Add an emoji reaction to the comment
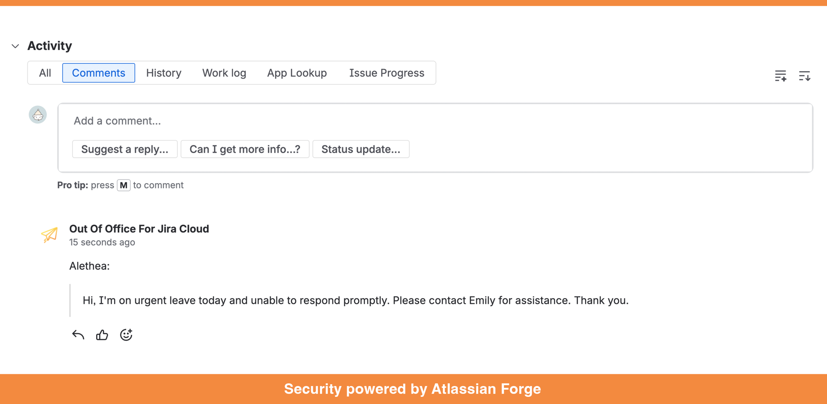 pos(126,335)
